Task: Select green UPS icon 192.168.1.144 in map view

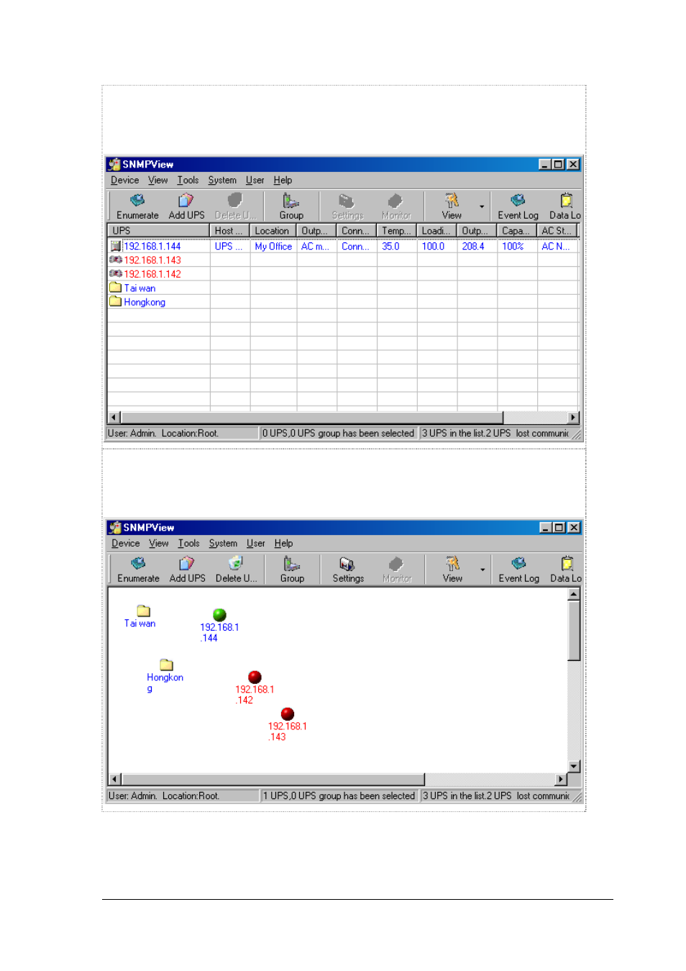Action: 219,615
